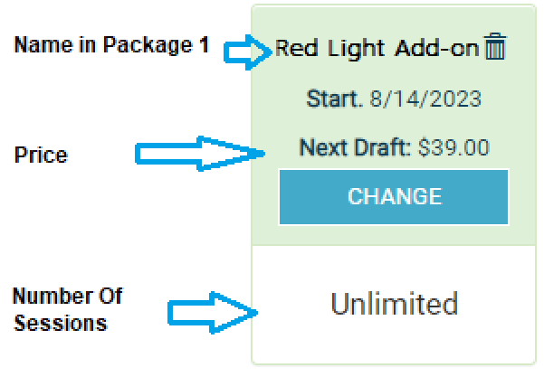Click the blue arrow pointing to Unlimited
The width and height of the screenshot is (544, 377).
tap(213, 313)
